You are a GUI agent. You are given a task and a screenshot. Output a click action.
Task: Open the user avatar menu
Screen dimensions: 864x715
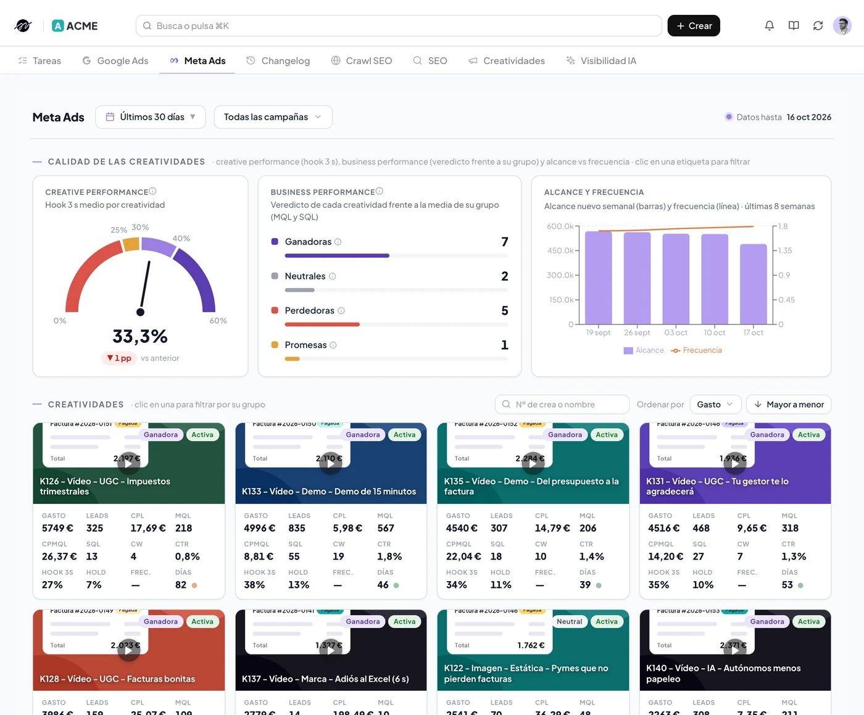point(842,26)
